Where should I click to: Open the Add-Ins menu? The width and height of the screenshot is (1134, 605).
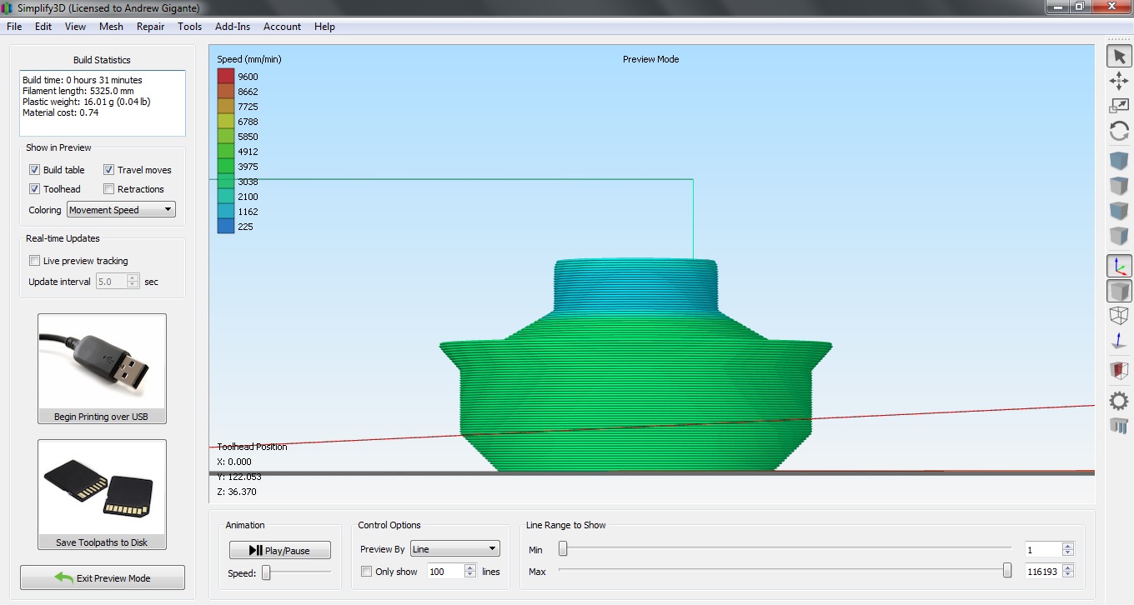[x=233, y=27]
